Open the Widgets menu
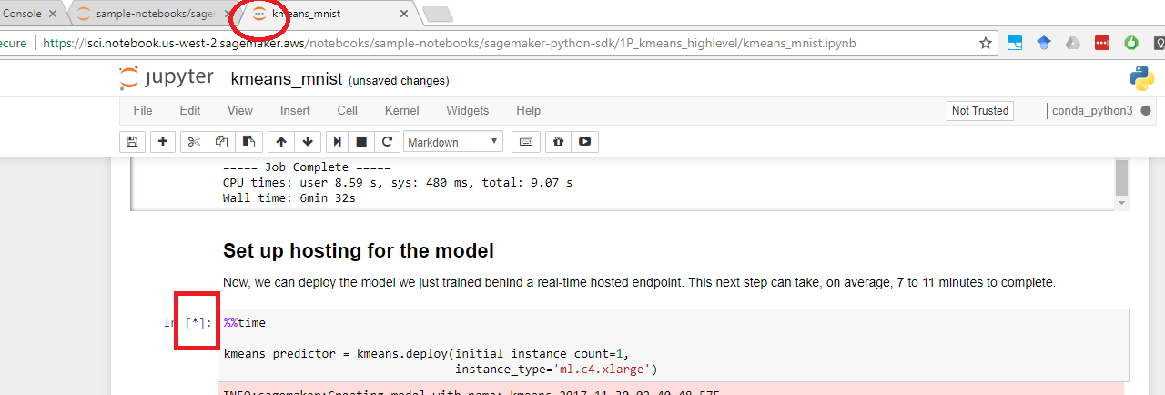 pyautogui.click(x=467, y=110)
